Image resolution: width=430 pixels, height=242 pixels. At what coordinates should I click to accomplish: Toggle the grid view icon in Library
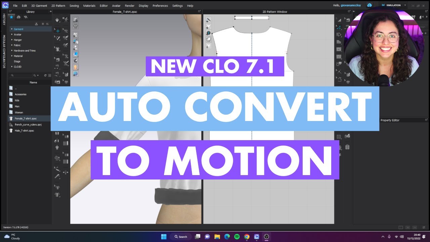[x=50, y=76]
